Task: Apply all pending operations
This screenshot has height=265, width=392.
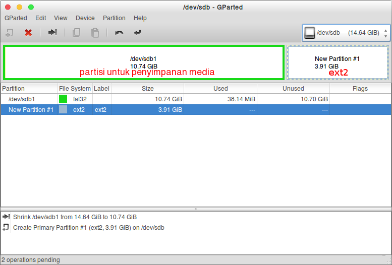Action: point(137,32)
